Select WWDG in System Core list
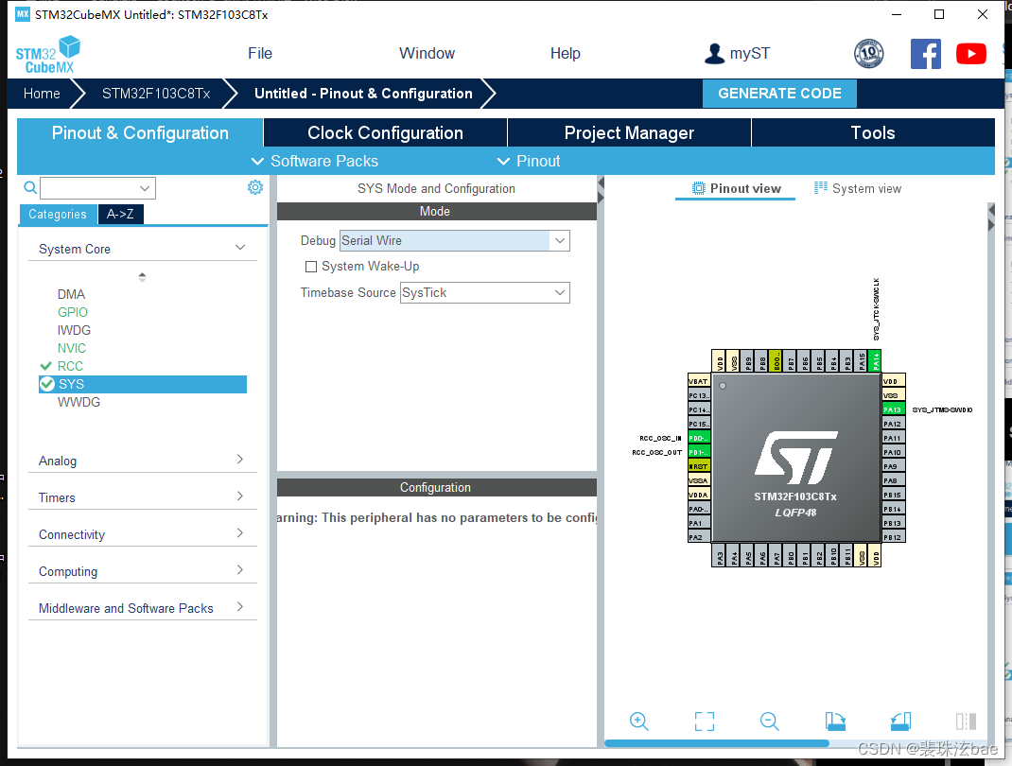This screenshot has height=766, width=1012. 79,403
